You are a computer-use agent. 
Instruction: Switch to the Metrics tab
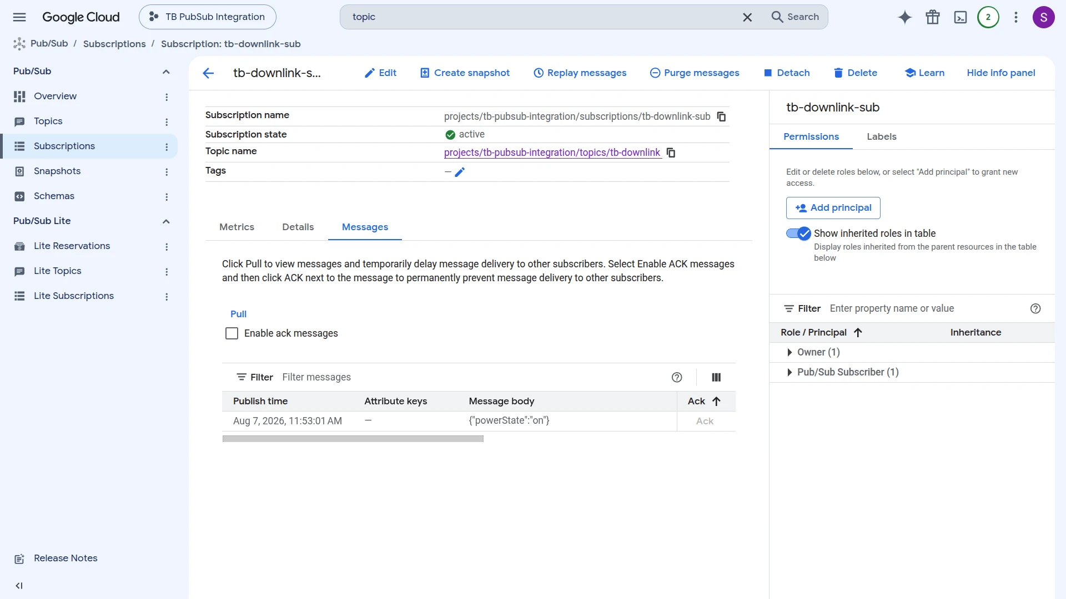pos(237,227)
